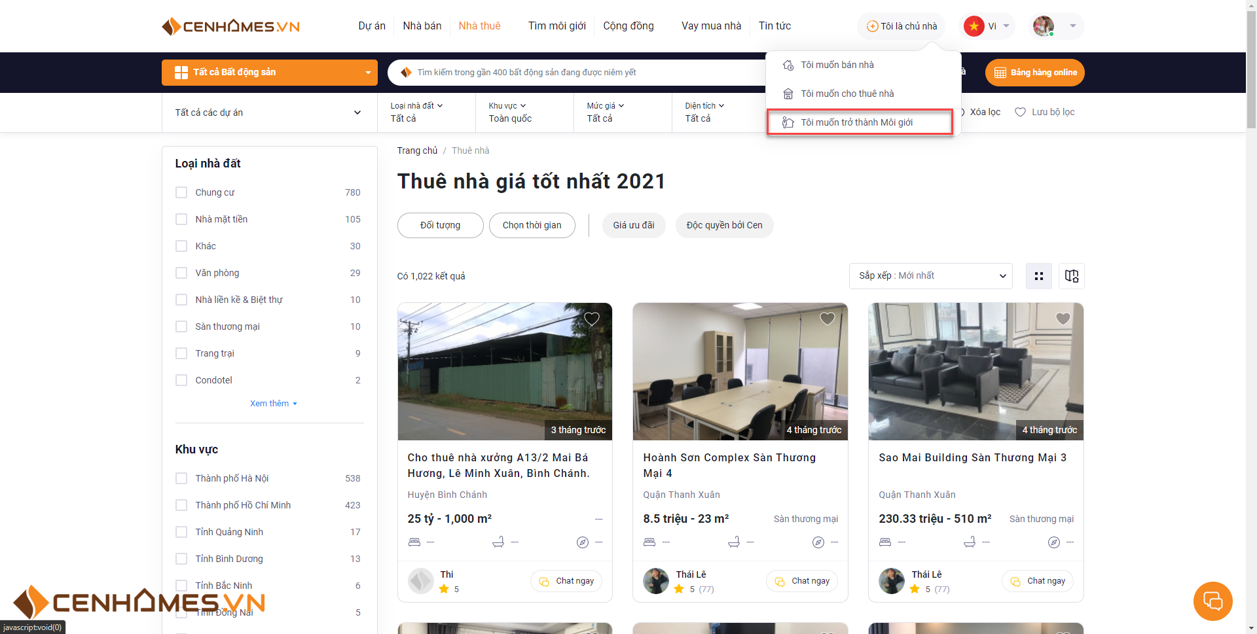The image size is (1257, 634).
Task: Favorite the Sao Mai Building listing
Action: [1063, 319]
